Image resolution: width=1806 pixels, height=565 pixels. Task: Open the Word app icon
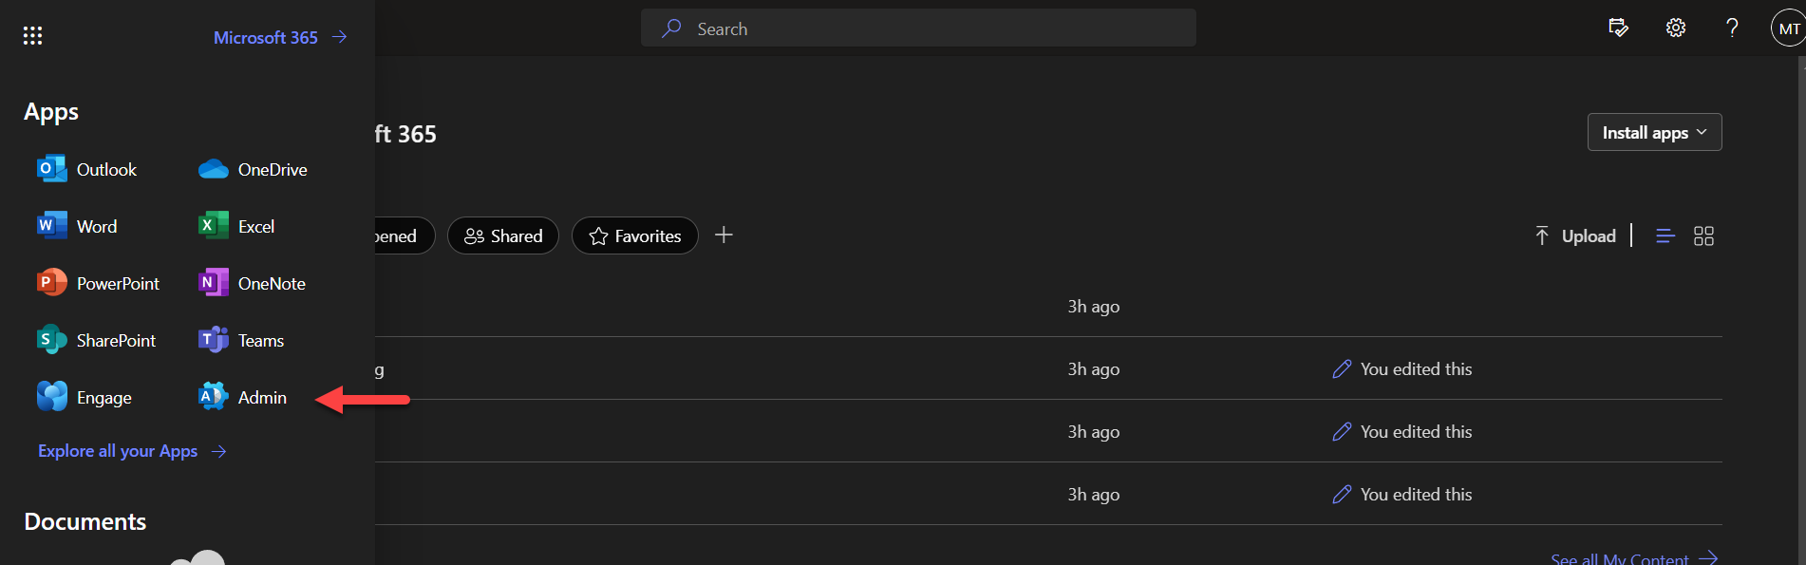tap(52, 226)
